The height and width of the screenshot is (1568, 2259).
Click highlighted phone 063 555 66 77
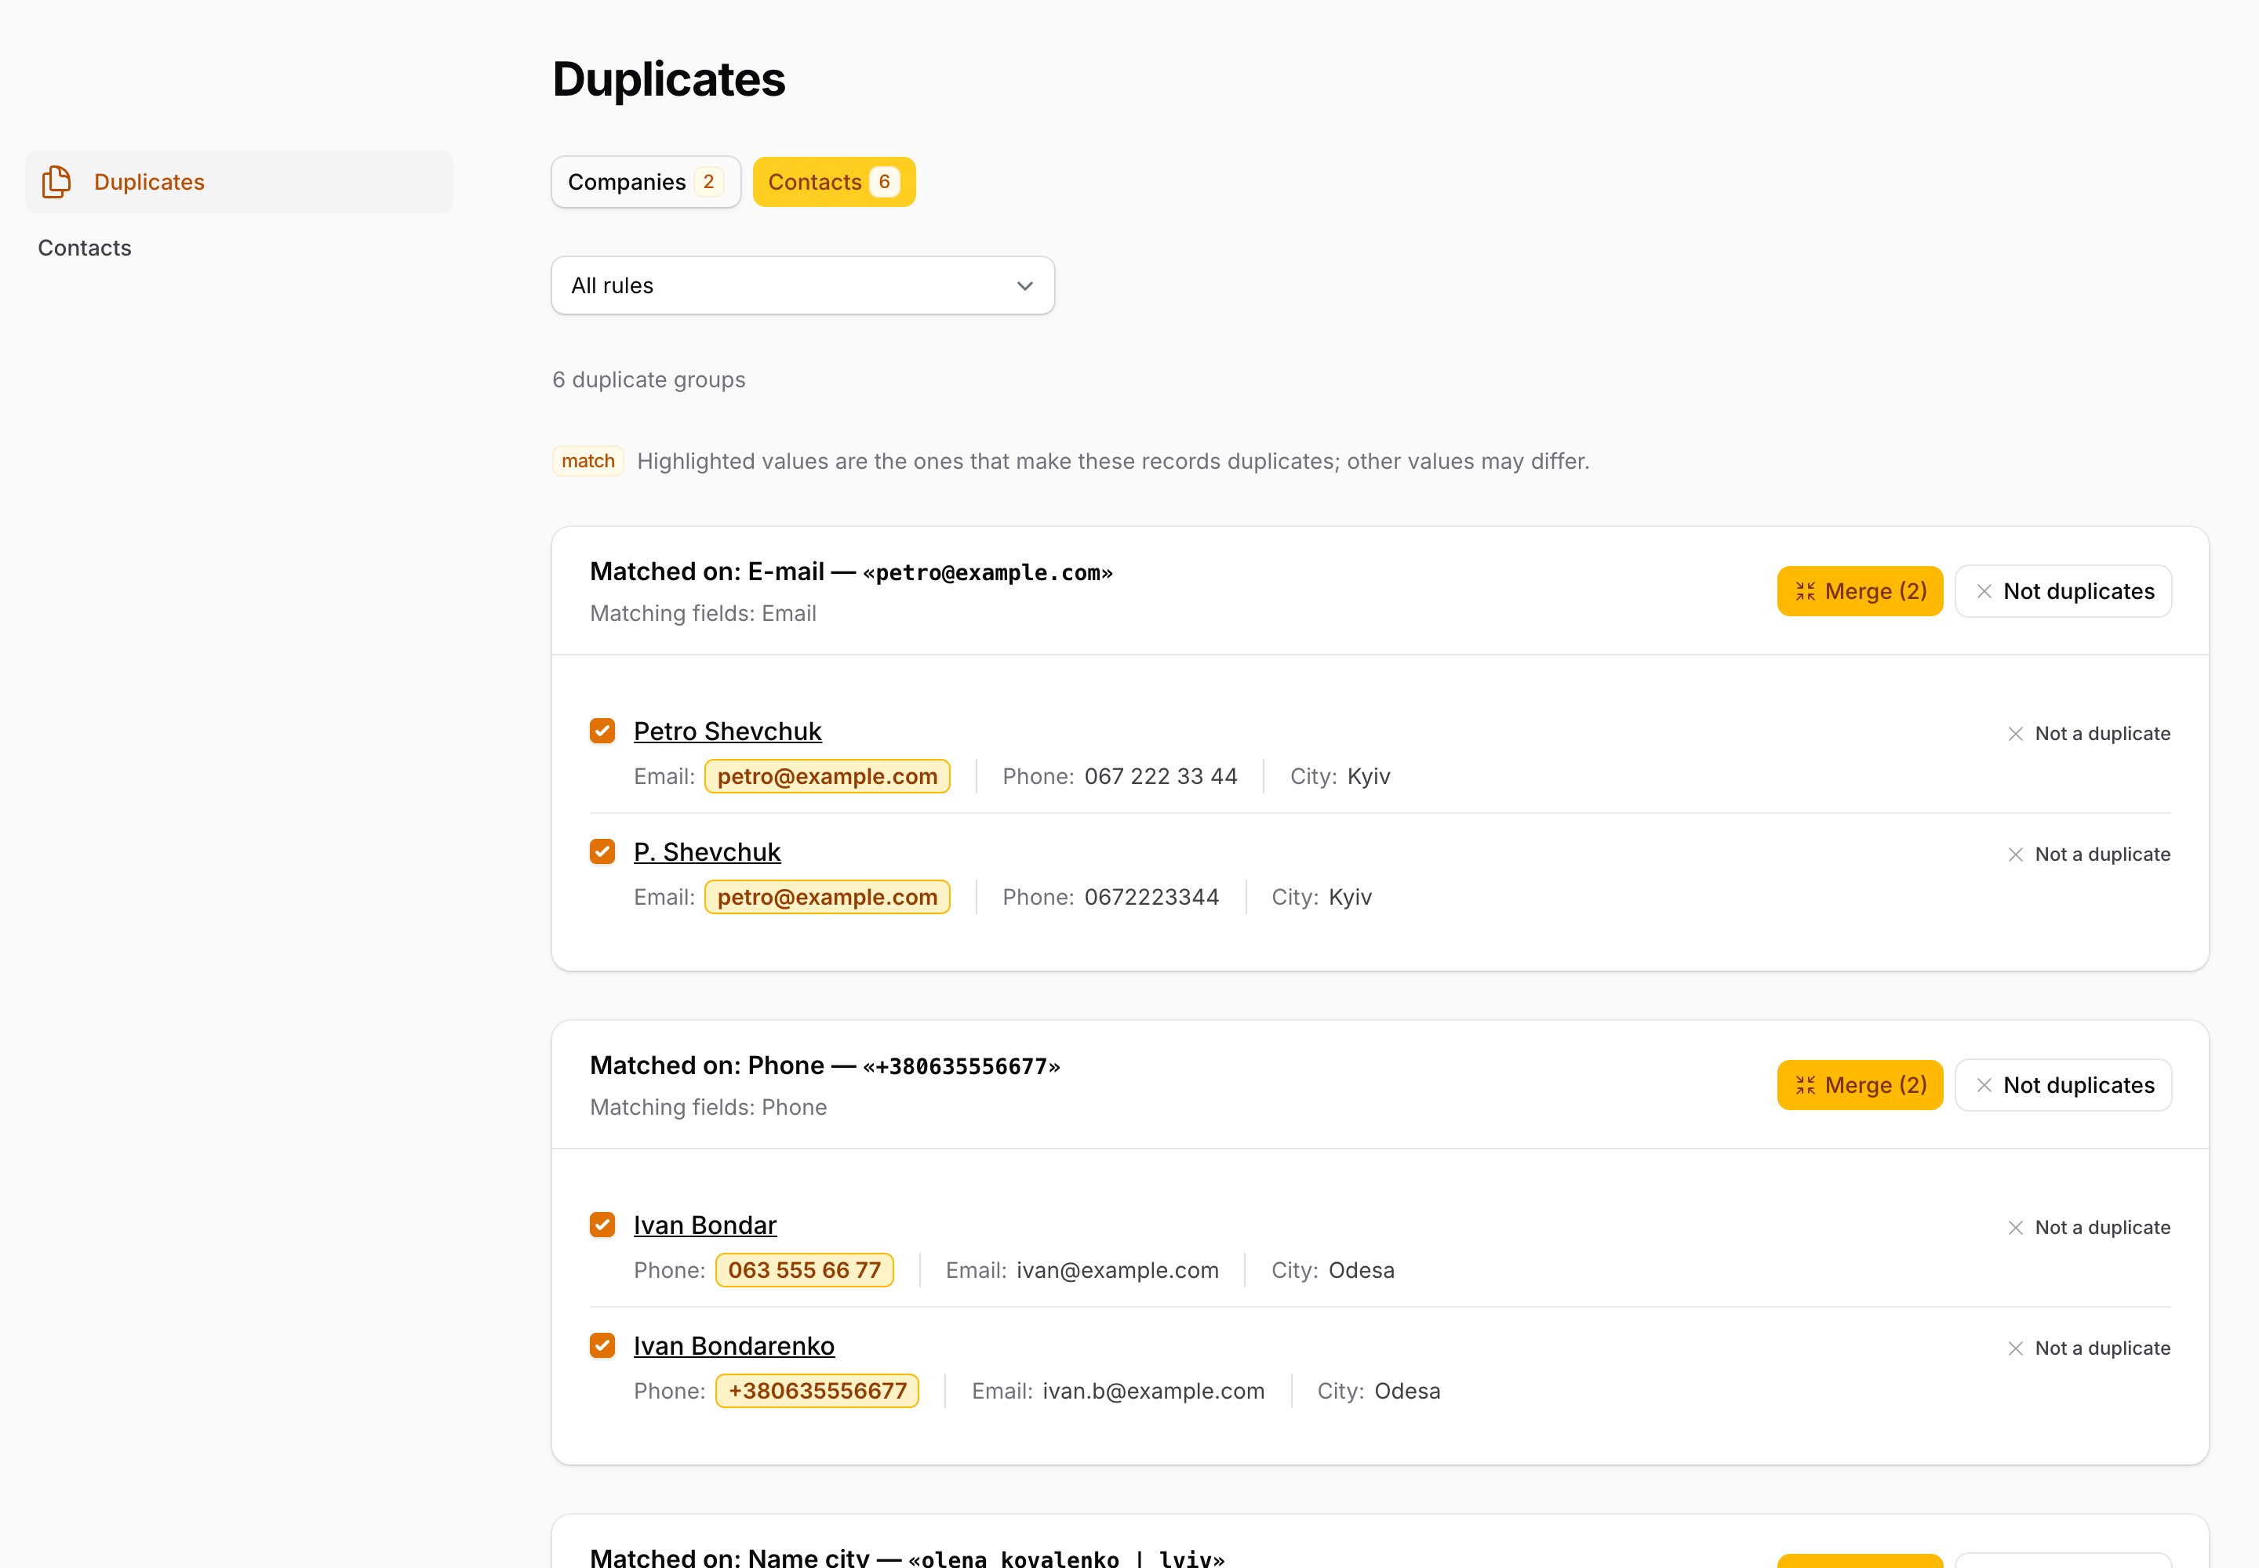click(804, 1270)
